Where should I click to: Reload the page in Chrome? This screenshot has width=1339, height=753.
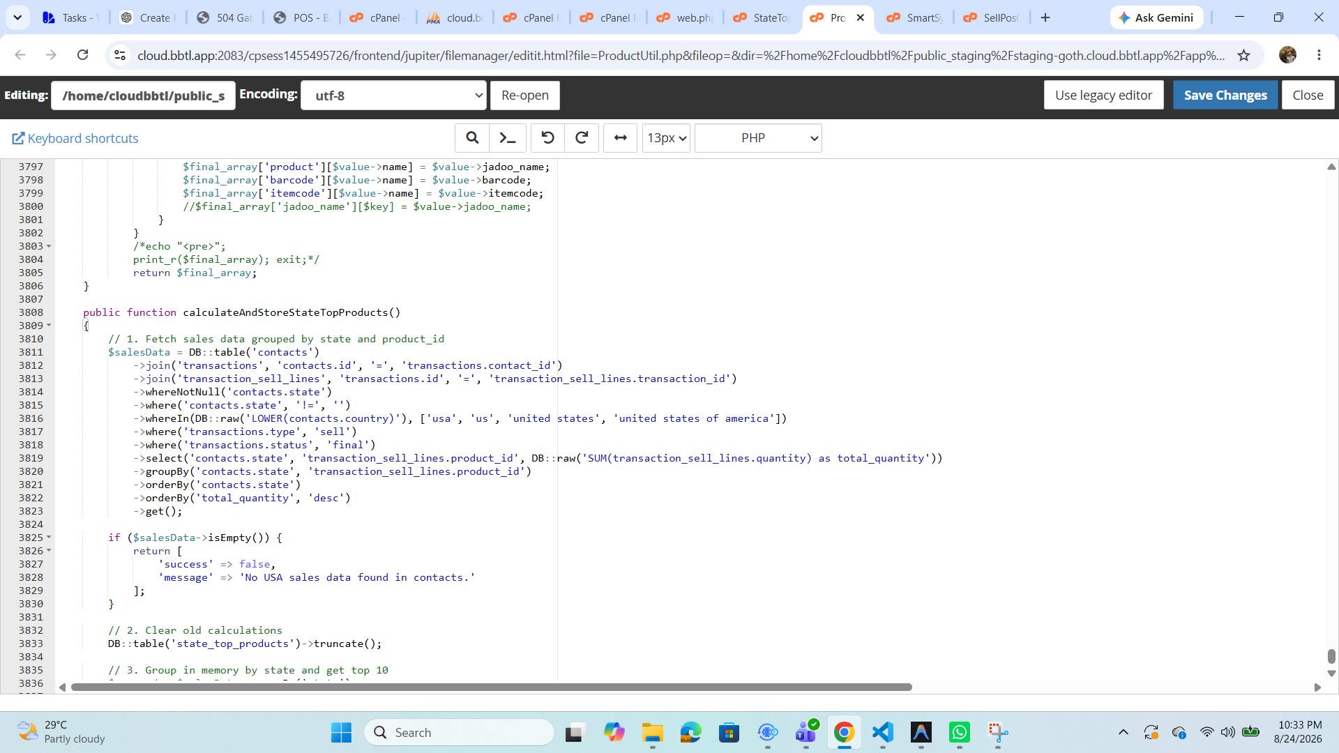[x=82, y=55]
